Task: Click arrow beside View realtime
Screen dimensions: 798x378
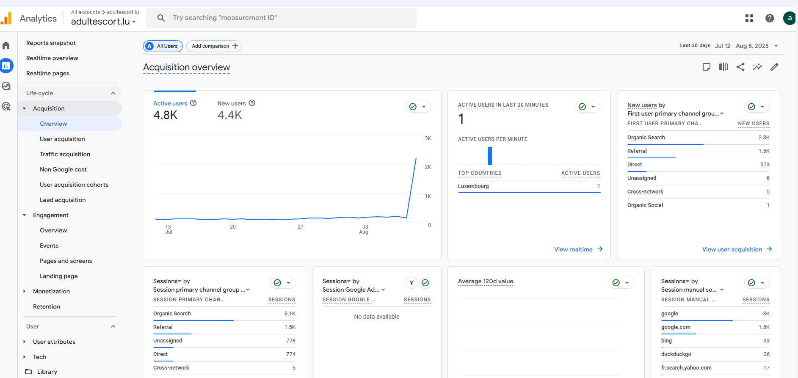Action: pyautogui.click(x=600, y=249)
